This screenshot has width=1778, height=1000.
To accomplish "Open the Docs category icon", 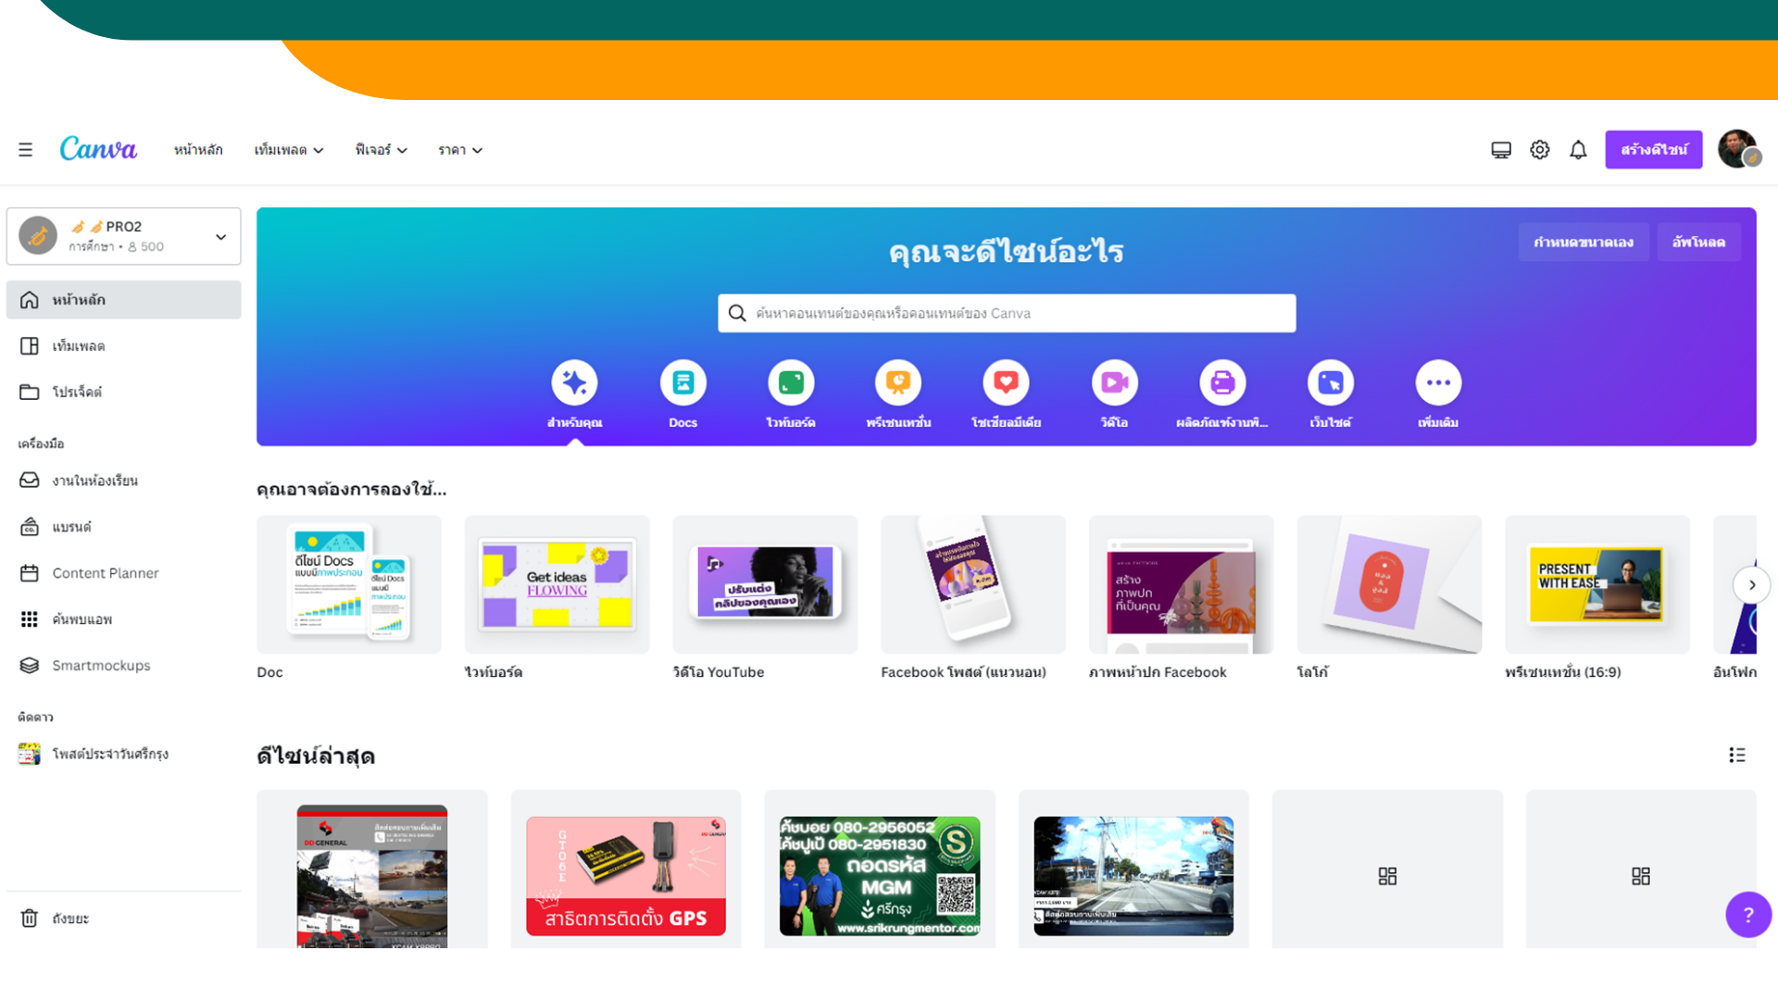I will [x=682, y=382].
